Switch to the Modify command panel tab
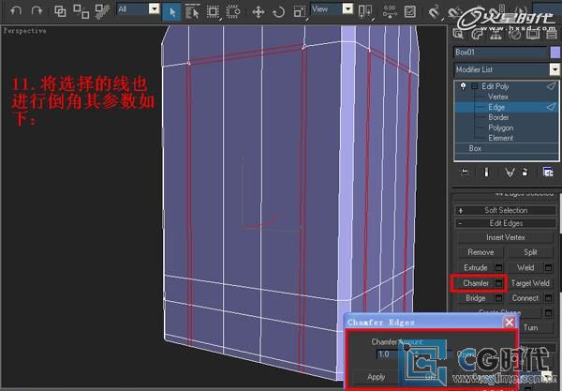Viewport: 562px width, 391px height. 477,34
